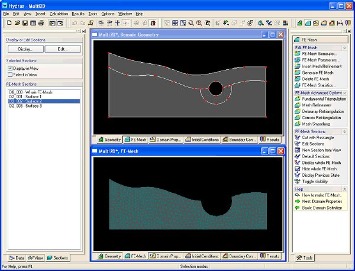Open FE-Mesh Generator
This screenshot has width=355, height=271.
coord(319,54)
